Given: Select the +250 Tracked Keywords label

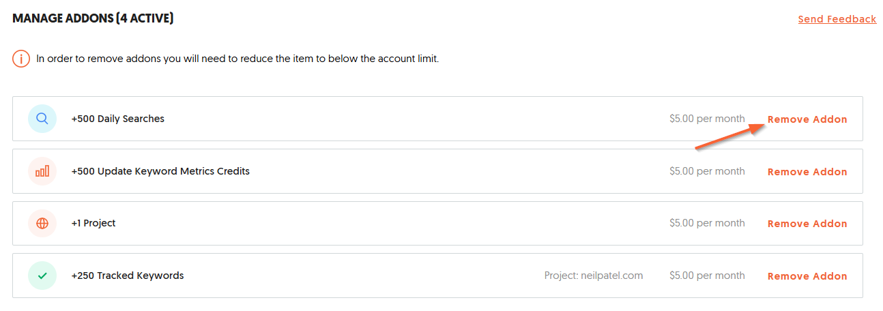Looking at the screenshot, I should tap(128, 276).
